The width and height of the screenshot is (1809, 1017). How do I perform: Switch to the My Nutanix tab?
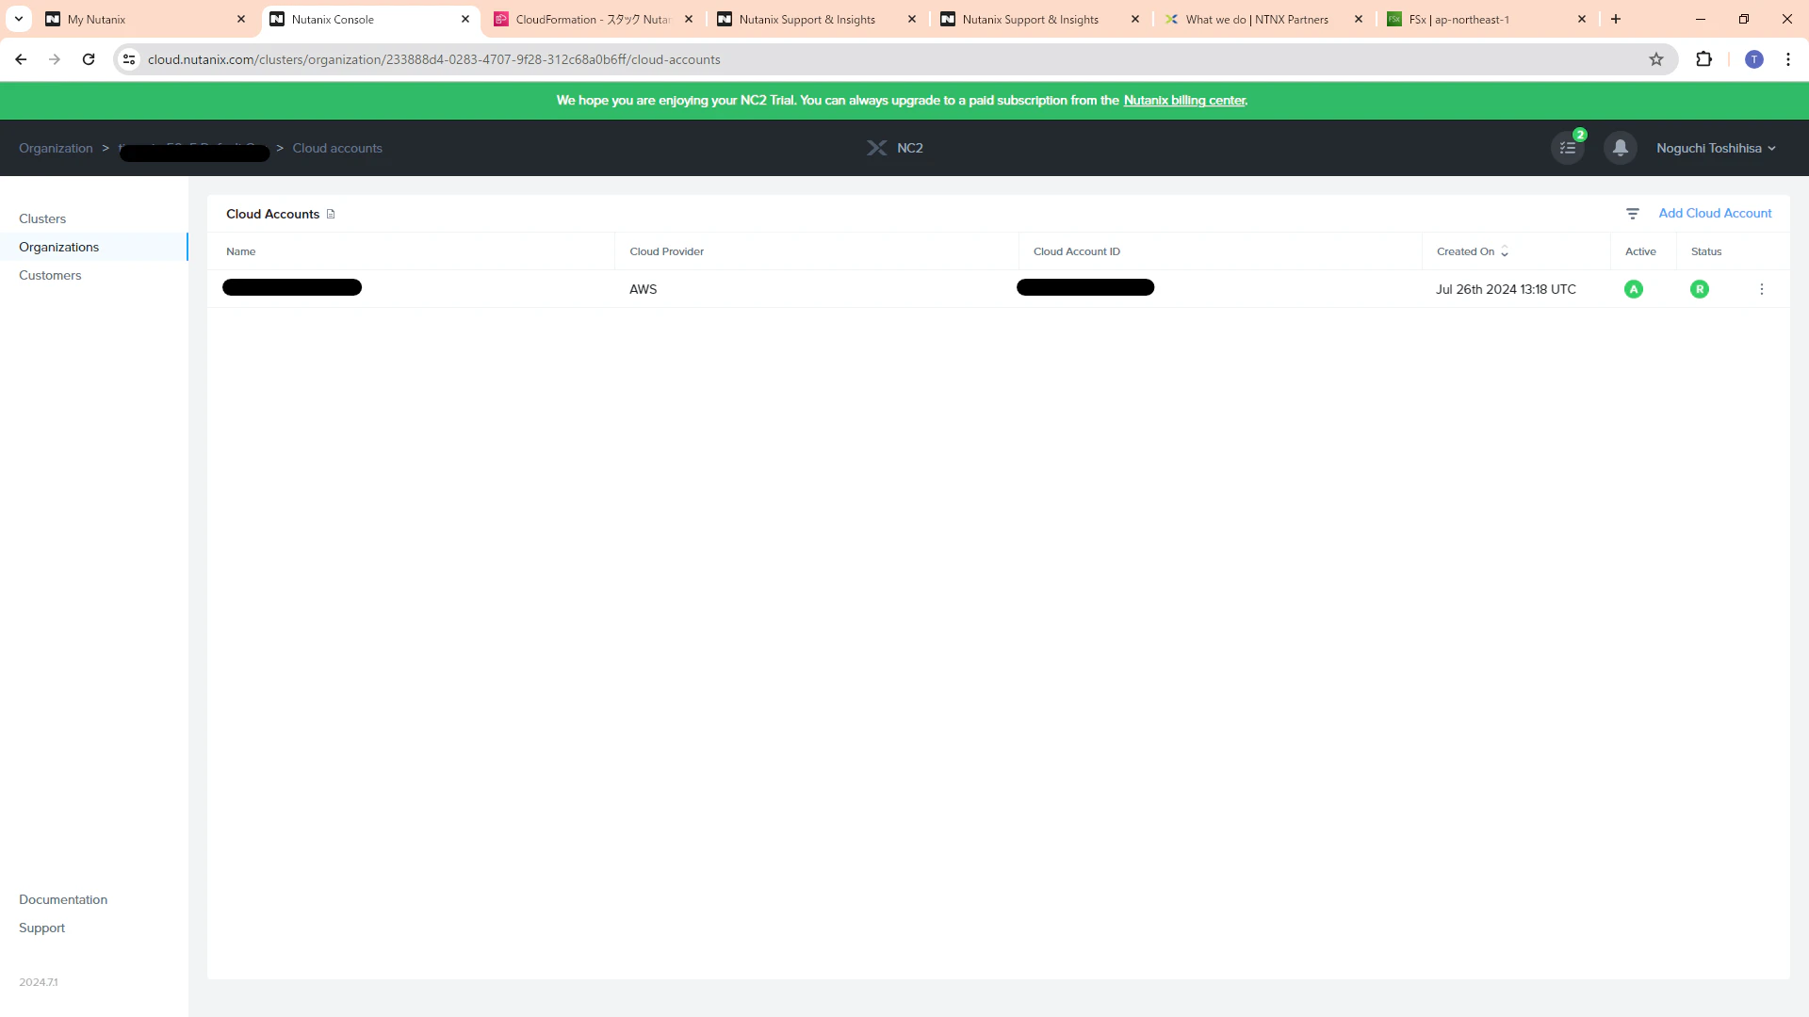146,19
